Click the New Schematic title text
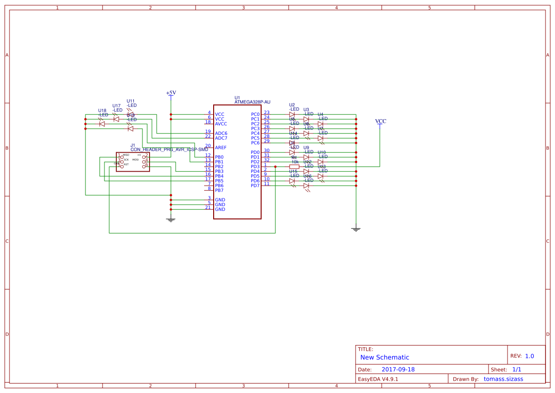Viewport: 555px width, 393px height. pos(385,357)
